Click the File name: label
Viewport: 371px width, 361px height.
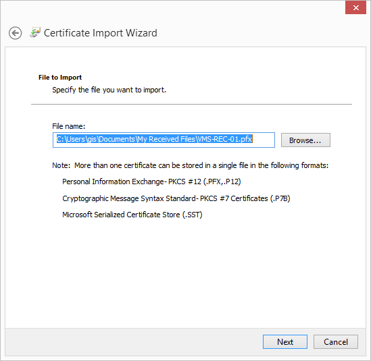coord(69,126)
